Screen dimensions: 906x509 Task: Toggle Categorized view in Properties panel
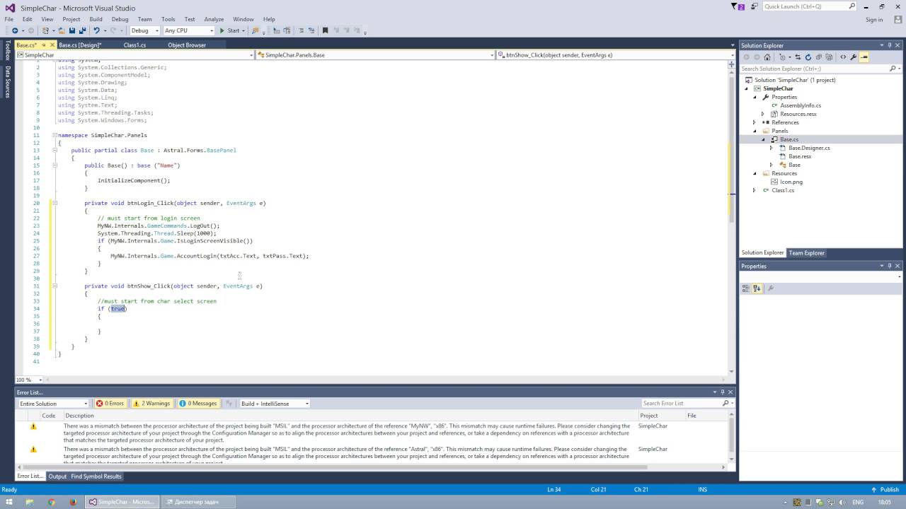tap(746, 288)
